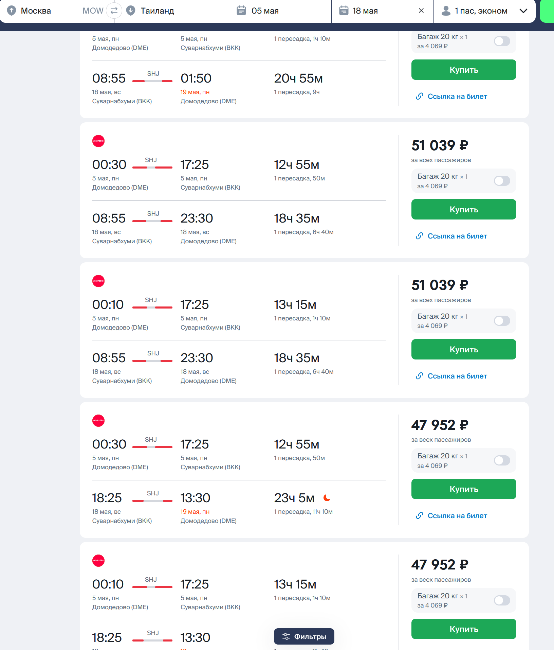Screen dimensions: 554x650
Task: Click the Москва origin arrow icon
Action: (12, 11)
